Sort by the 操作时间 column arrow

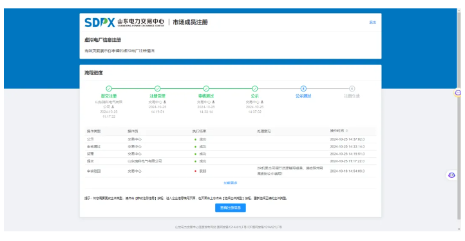[x=347, y=131]
